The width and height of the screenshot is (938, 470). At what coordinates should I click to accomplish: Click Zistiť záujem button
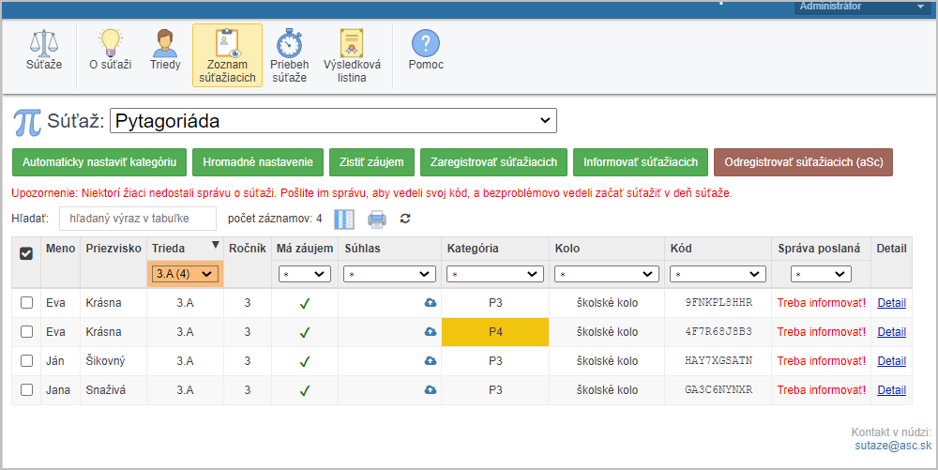(x=371, y=162)
